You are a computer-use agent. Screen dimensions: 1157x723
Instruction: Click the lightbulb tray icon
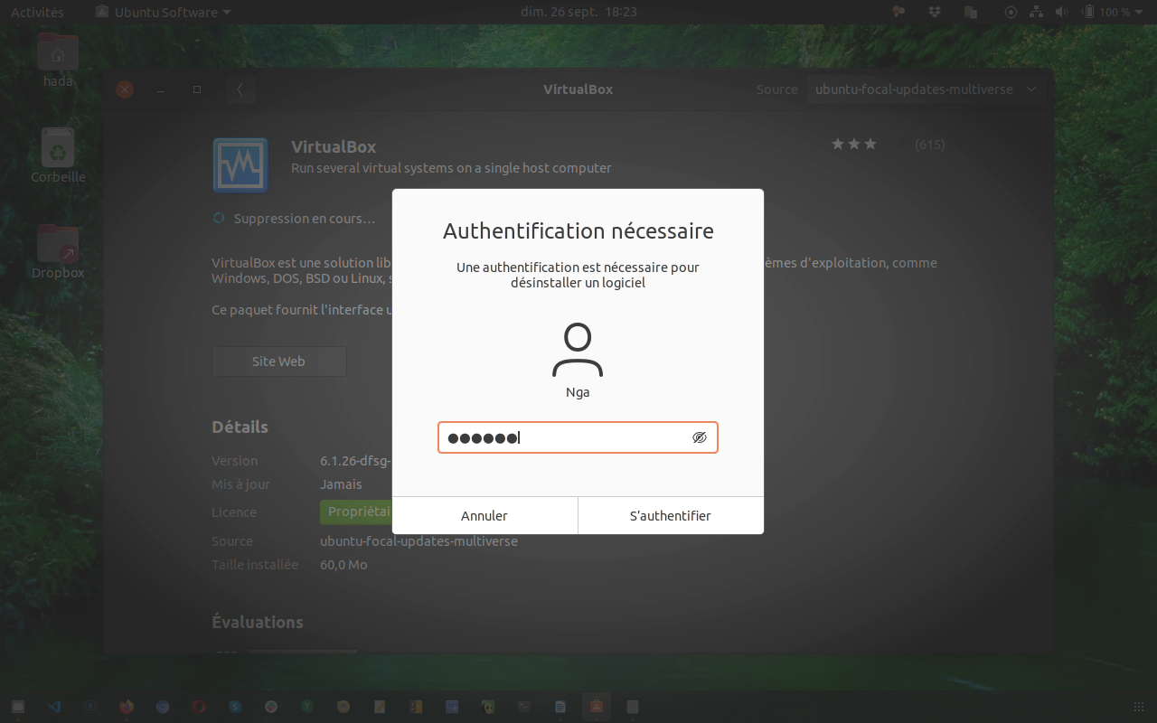coord(898,12)
